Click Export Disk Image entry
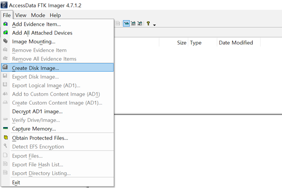 (57, 77)
